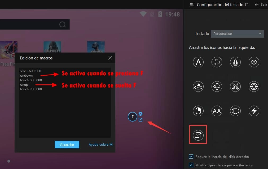Click the 'Edición de macros' title
This screenshot has height=169, width=268.
point(36,58)
